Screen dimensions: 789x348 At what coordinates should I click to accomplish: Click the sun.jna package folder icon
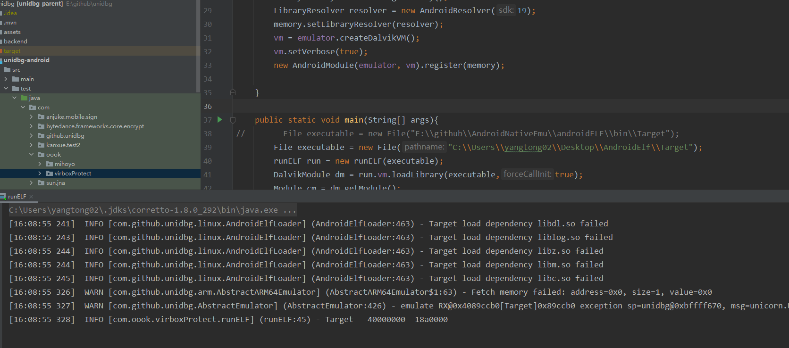point(41,183)
